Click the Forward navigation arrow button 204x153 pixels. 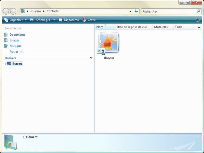click(13, 11)
